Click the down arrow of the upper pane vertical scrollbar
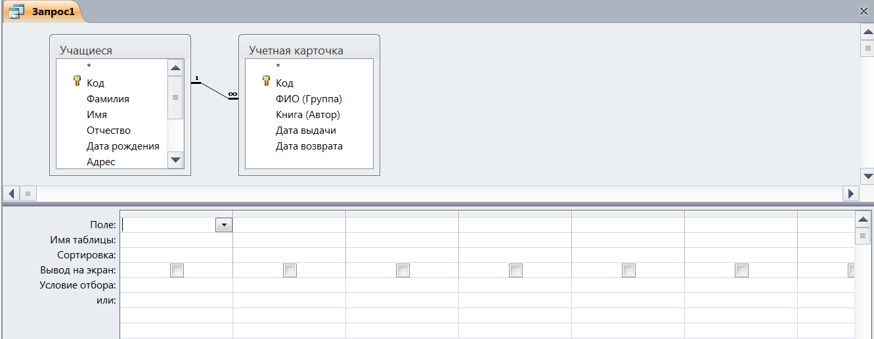874x339 pixels. [867, 176]
